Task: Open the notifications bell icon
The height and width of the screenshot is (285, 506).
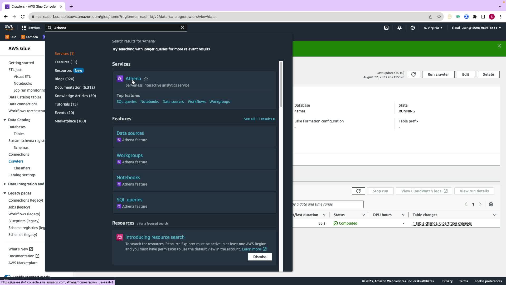Action: click(400, 28)
